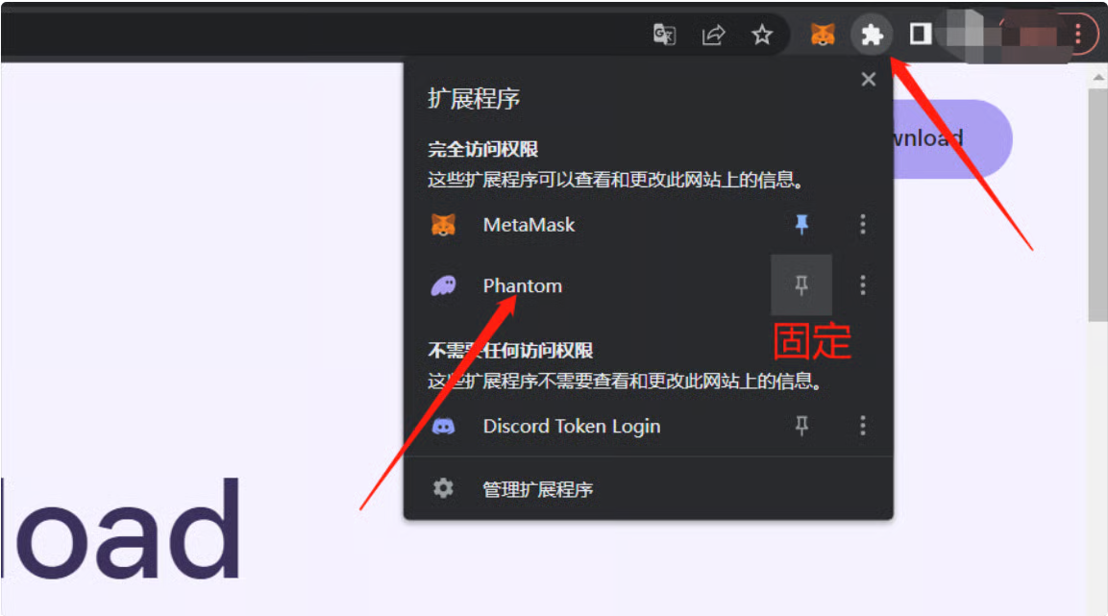1108x616 pixels.
Task: Pin Discord Token Login to toolbar
Action: coord(801,426)
